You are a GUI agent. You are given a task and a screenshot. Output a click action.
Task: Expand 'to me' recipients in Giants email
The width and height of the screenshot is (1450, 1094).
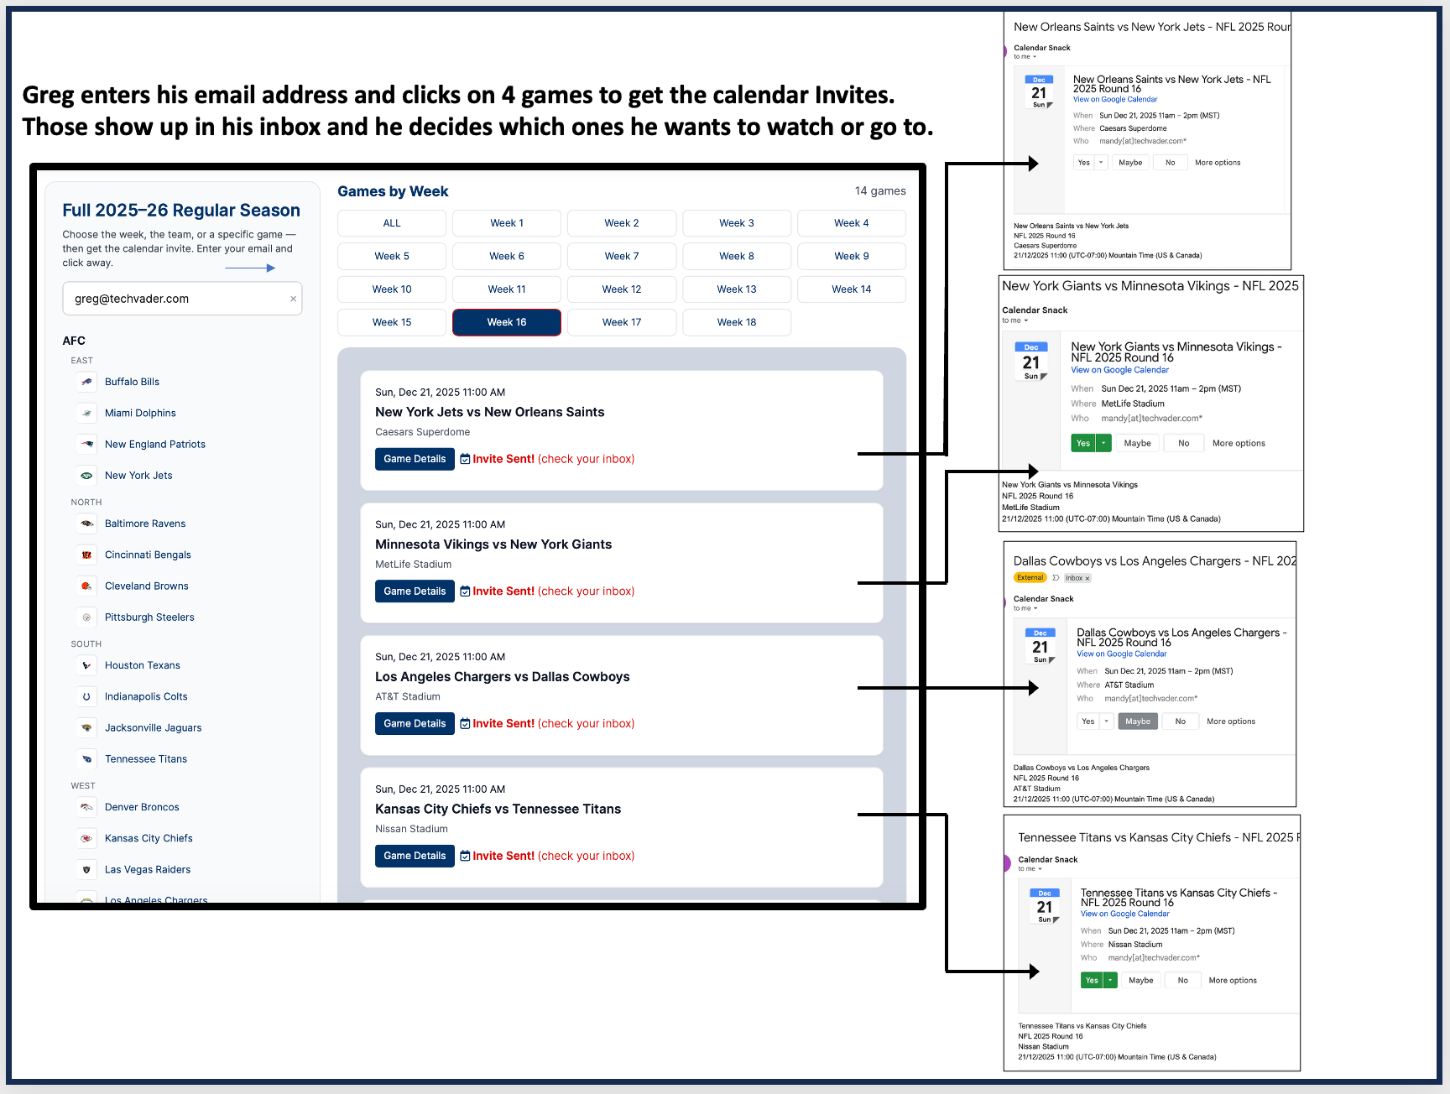(1025, 320)
